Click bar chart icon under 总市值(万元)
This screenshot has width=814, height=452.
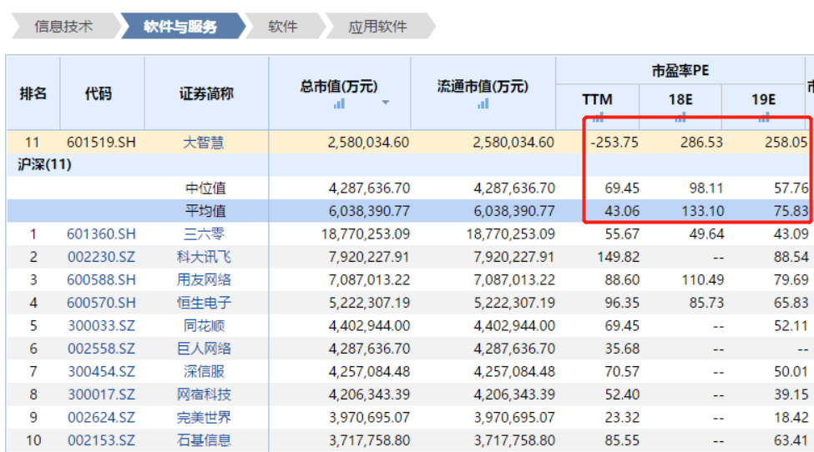(x=339, y=103)
